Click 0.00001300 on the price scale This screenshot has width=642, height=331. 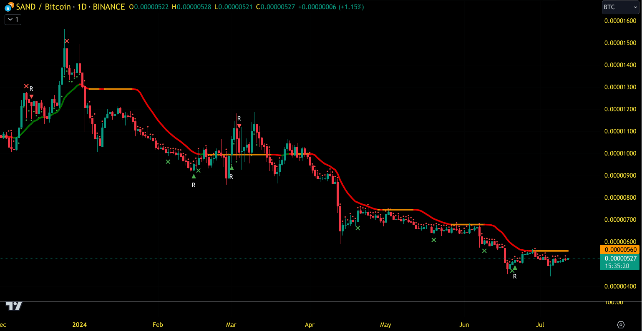pos(620,87)
